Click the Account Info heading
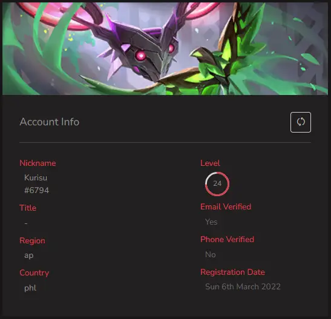331x319 pixels. tap(50, 122)
